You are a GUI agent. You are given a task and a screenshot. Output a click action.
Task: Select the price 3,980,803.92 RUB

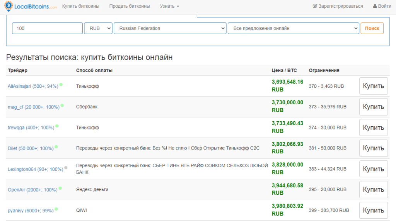coord(287,210)
